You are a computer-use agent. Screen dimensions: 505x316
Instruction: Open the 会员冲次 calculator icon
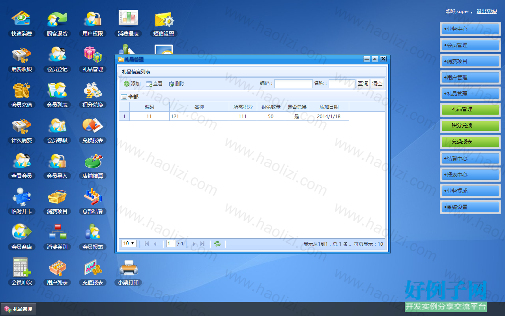[22, 273]
